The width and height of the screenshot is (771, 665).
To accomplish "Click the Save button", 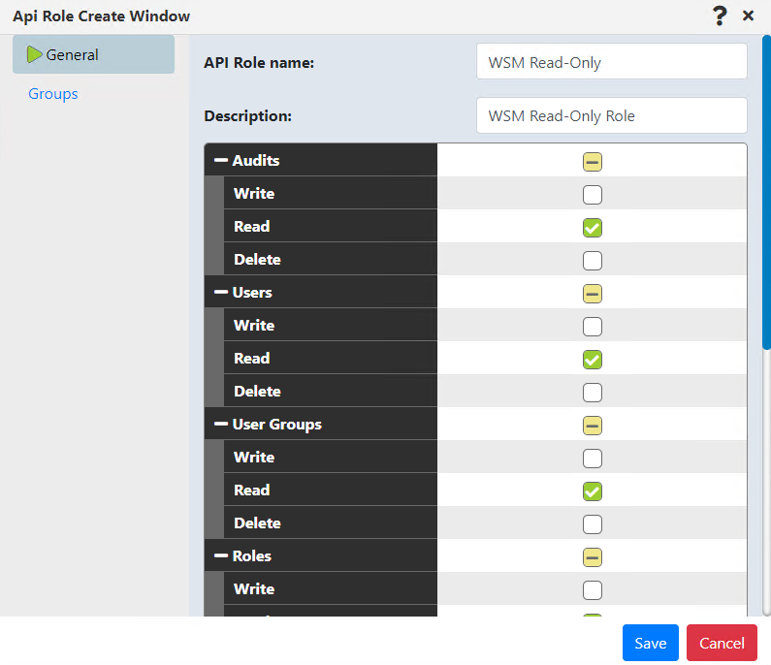I will pos(650,643).
